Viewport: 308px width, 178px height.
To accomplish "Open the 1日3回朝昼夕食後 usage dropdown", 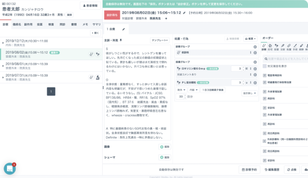I will (x=213, y=90).
